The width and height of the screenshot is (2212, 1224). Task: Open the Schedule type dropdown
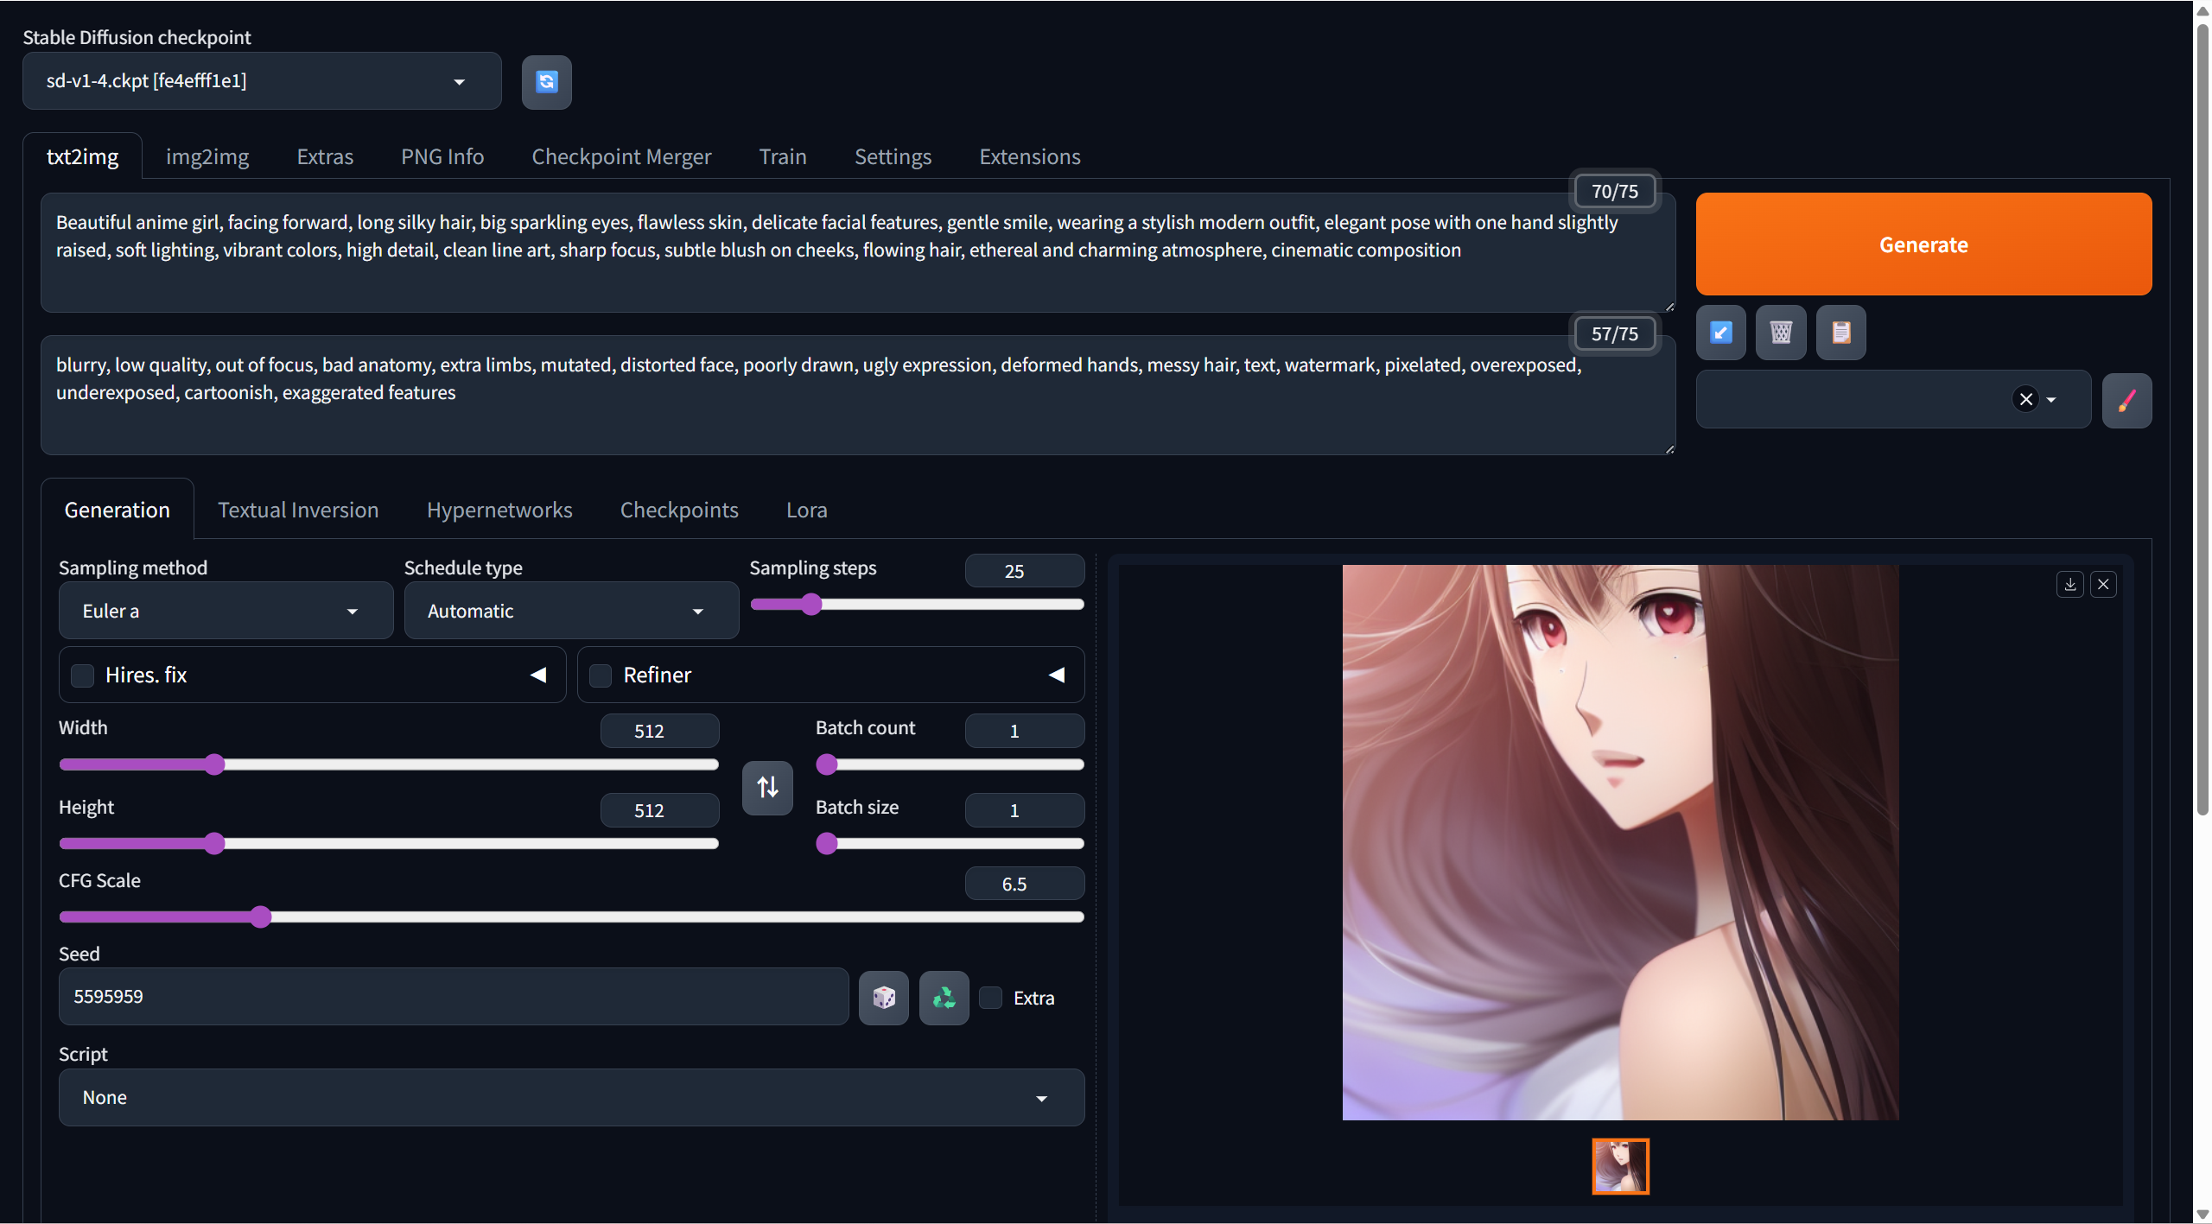click(569, 610)
